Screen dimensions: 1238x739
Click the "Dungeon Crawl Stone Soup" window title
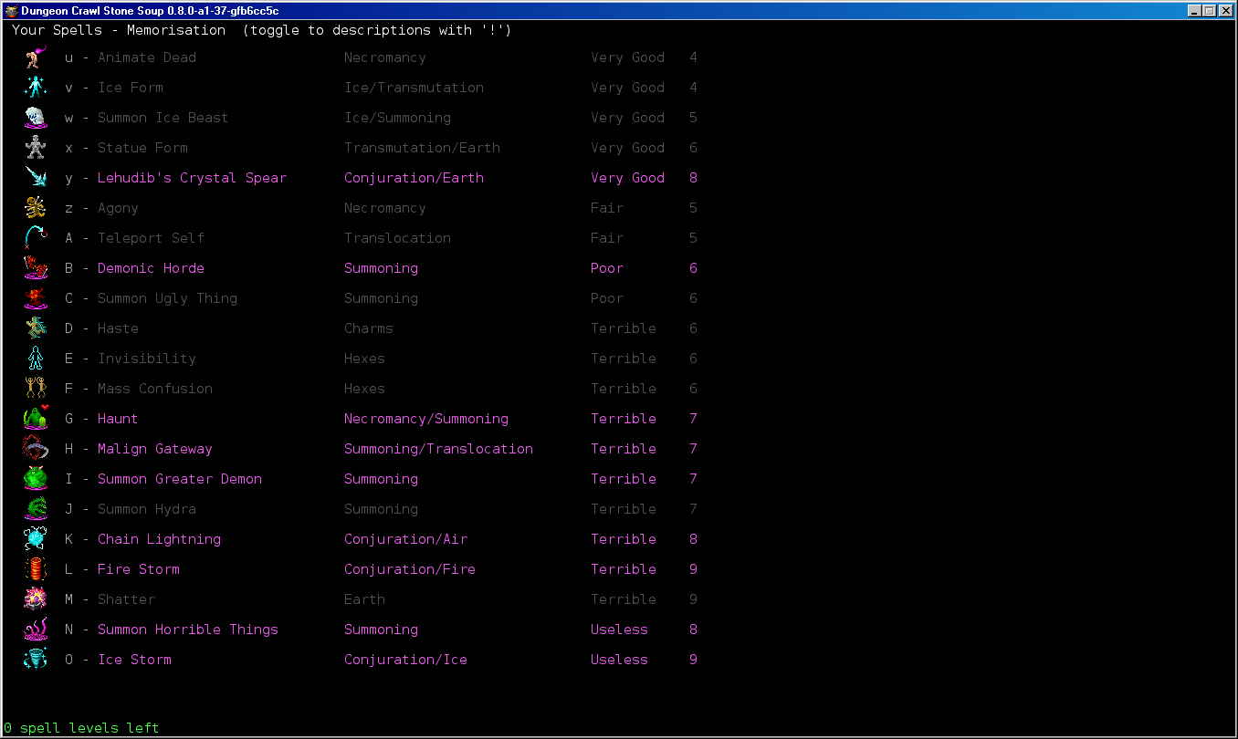pyautogui.click(x=150, y=11)
